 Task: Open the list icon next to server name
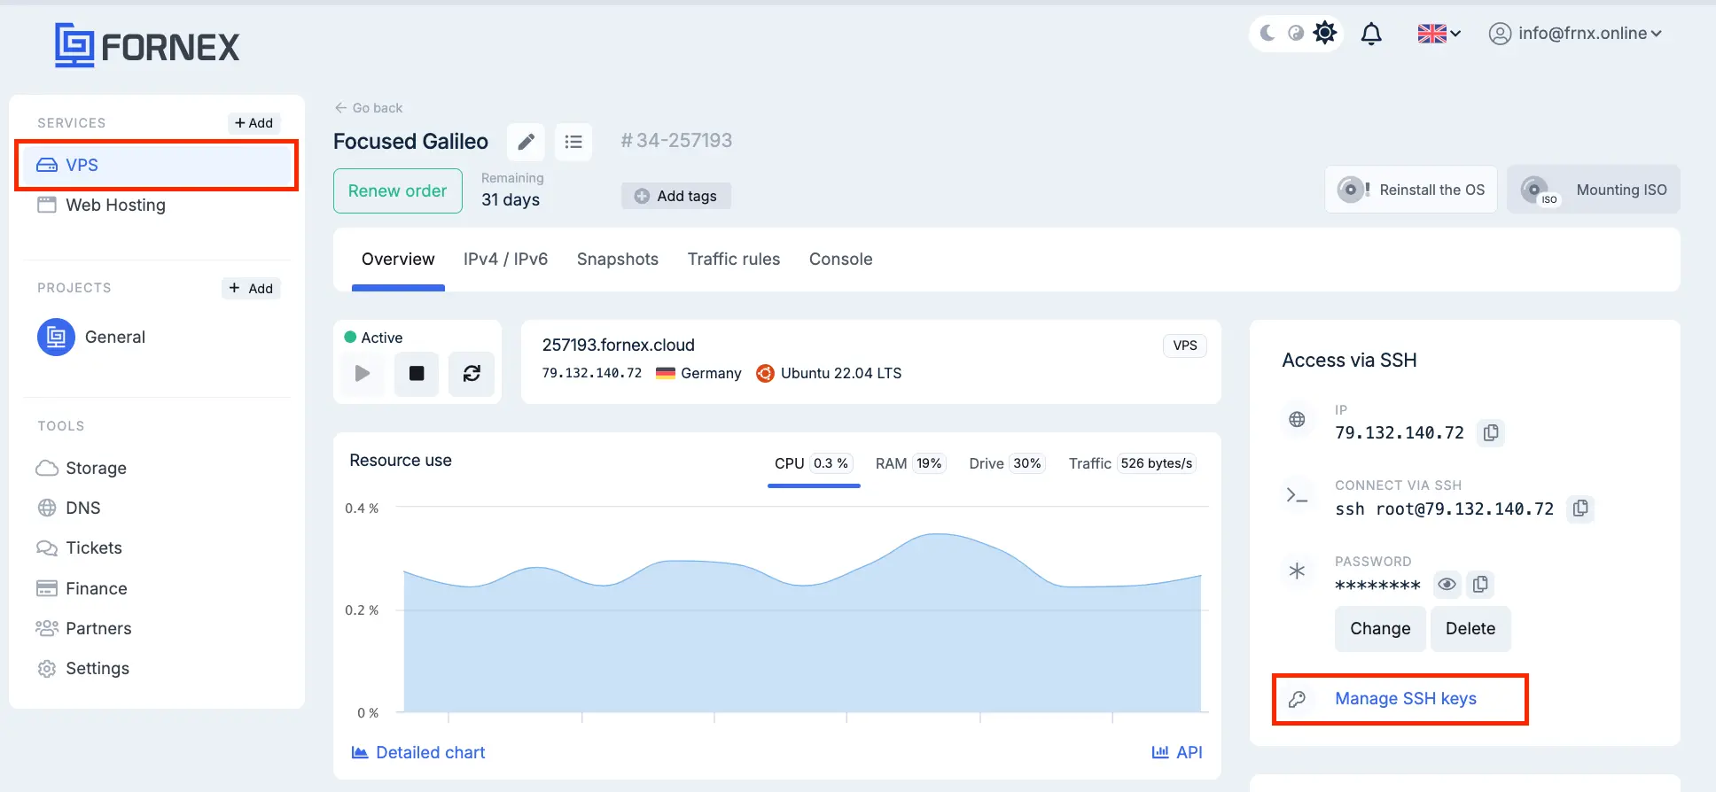tap(573, 142)
